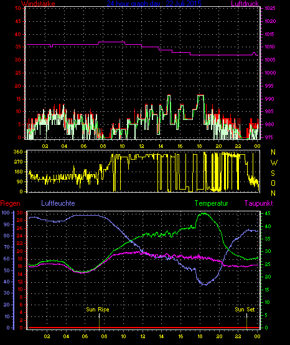Click 1010 on the Luftdruck axis
Screen dimensions: 290x345
click(x=269, y=47)
